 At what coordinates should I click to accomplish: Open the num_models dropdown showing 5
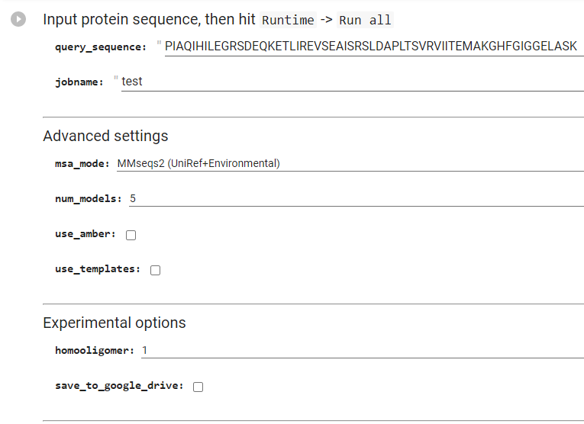tap(356, 198)
